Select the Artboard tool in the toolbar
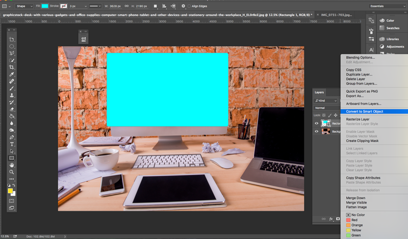The image size is (408, 239). (12, 39)
